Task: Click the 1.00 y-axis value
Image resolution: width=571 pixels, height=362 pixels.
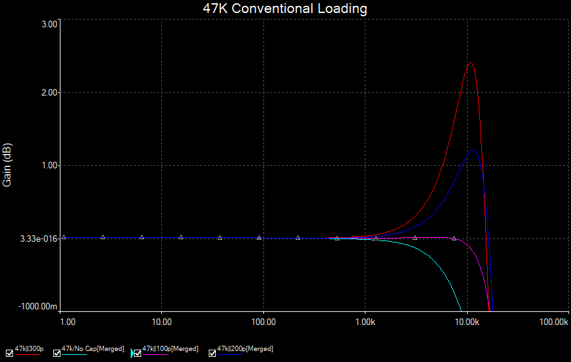Action: (49, 166)
